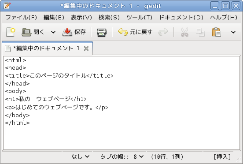This screenshot has width=243, height=164.
Task: Show more toolbar items via overflow arrow
Action: [x=233, y=32]
